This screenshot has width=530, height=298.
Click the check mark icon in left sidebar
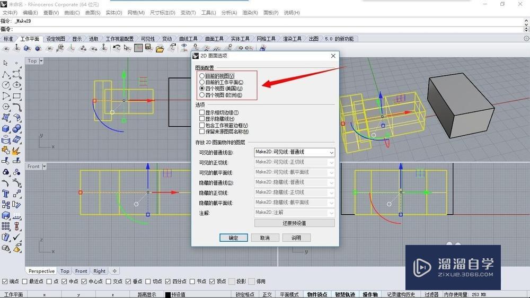[16, 237]
